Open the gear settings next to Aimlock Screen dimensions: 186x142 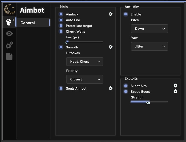pyautogui.click(x=111, y=14)
